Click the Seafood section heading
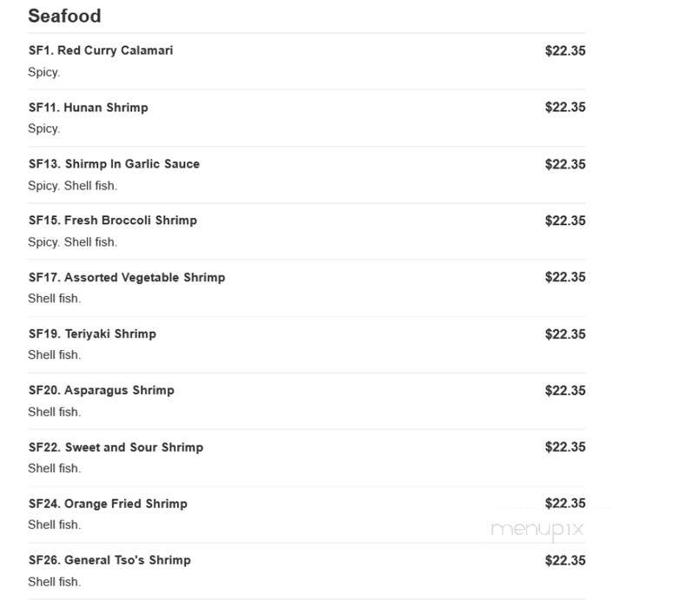The height and width of the screenshot is (601, 693). (64, 16)
